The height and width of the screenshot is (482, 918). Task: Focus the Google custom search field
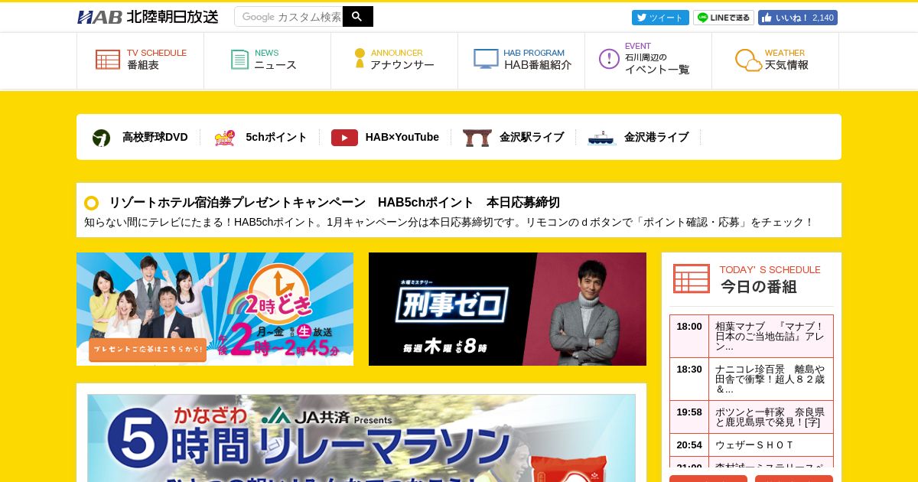pos(289,17)
